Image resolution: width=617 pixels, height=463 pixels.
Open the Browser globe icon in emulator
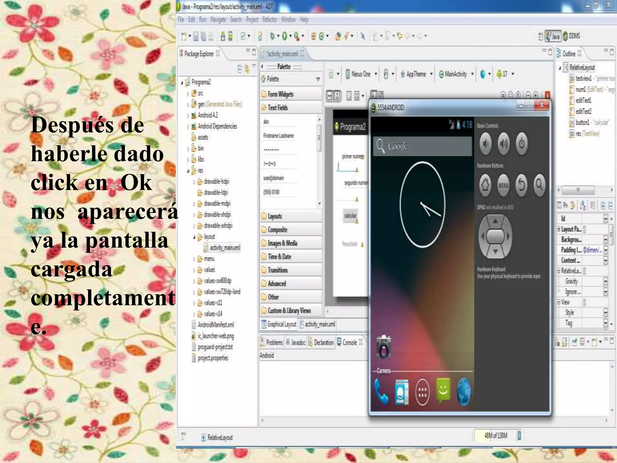point(464,392)
